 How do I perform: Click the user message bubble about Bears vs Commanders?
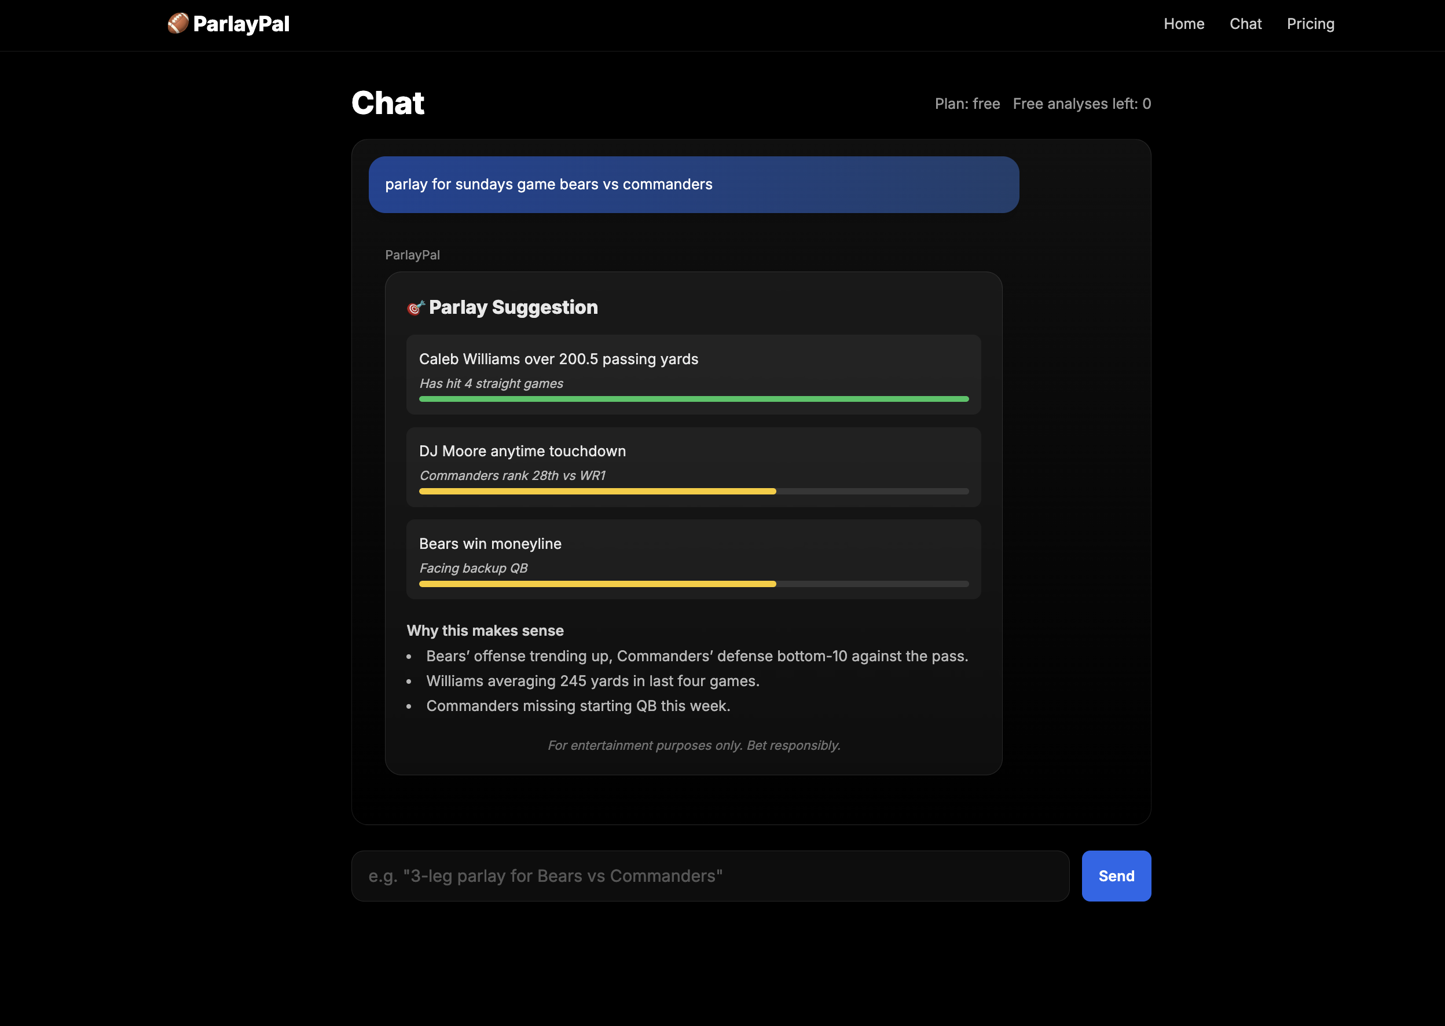693,185
